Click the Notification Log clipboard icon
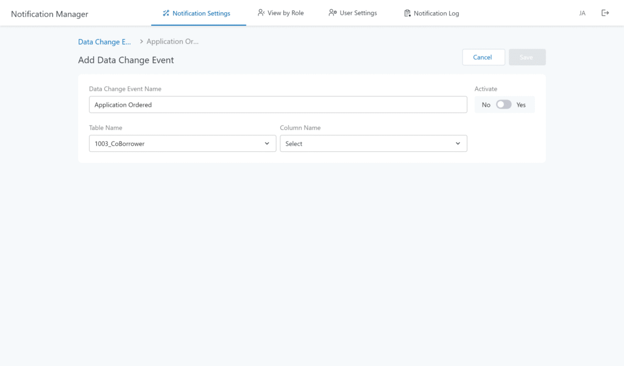Image resolution: width=624 pixels, height=366 pixels. pyautogui.click(x=407, y=13)
